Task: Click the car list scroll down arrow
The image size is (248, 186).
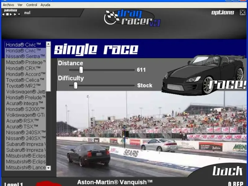Action: point(48,168)
